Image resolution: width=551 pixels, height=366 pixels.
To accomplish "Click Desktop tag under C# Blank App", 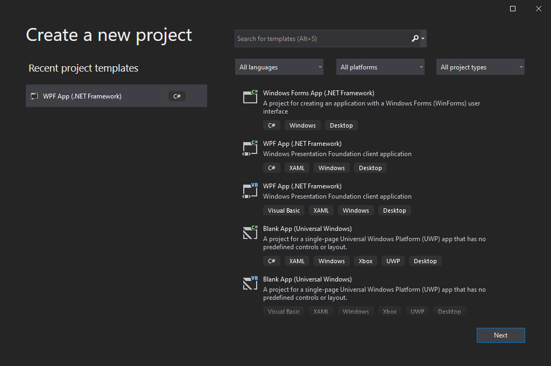I will coord(425,261).
